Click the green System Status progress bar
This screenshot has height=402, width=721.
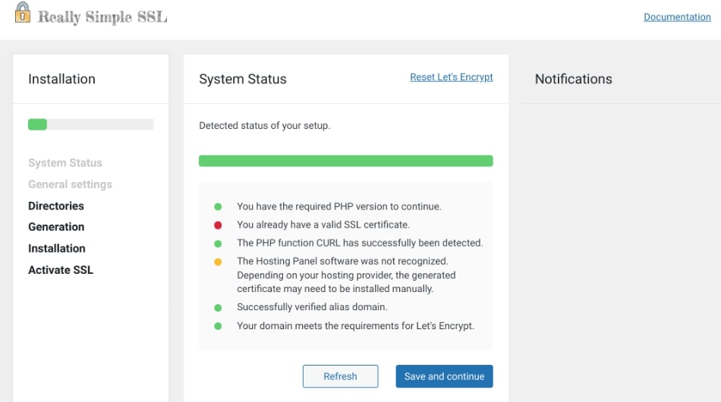tap(345, 161)
